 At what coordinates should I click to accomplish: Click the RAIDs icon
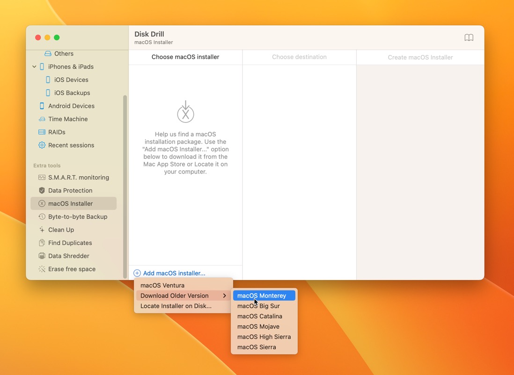tap(42, 132)
